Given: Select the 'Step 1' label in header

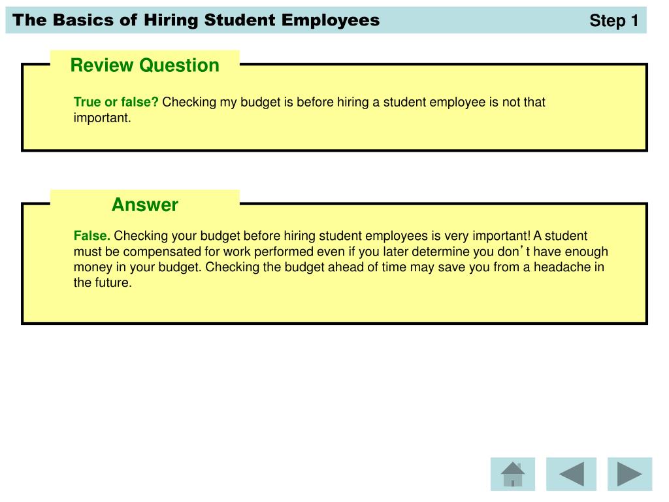Looking at the screenshot, I should point(613,20).
